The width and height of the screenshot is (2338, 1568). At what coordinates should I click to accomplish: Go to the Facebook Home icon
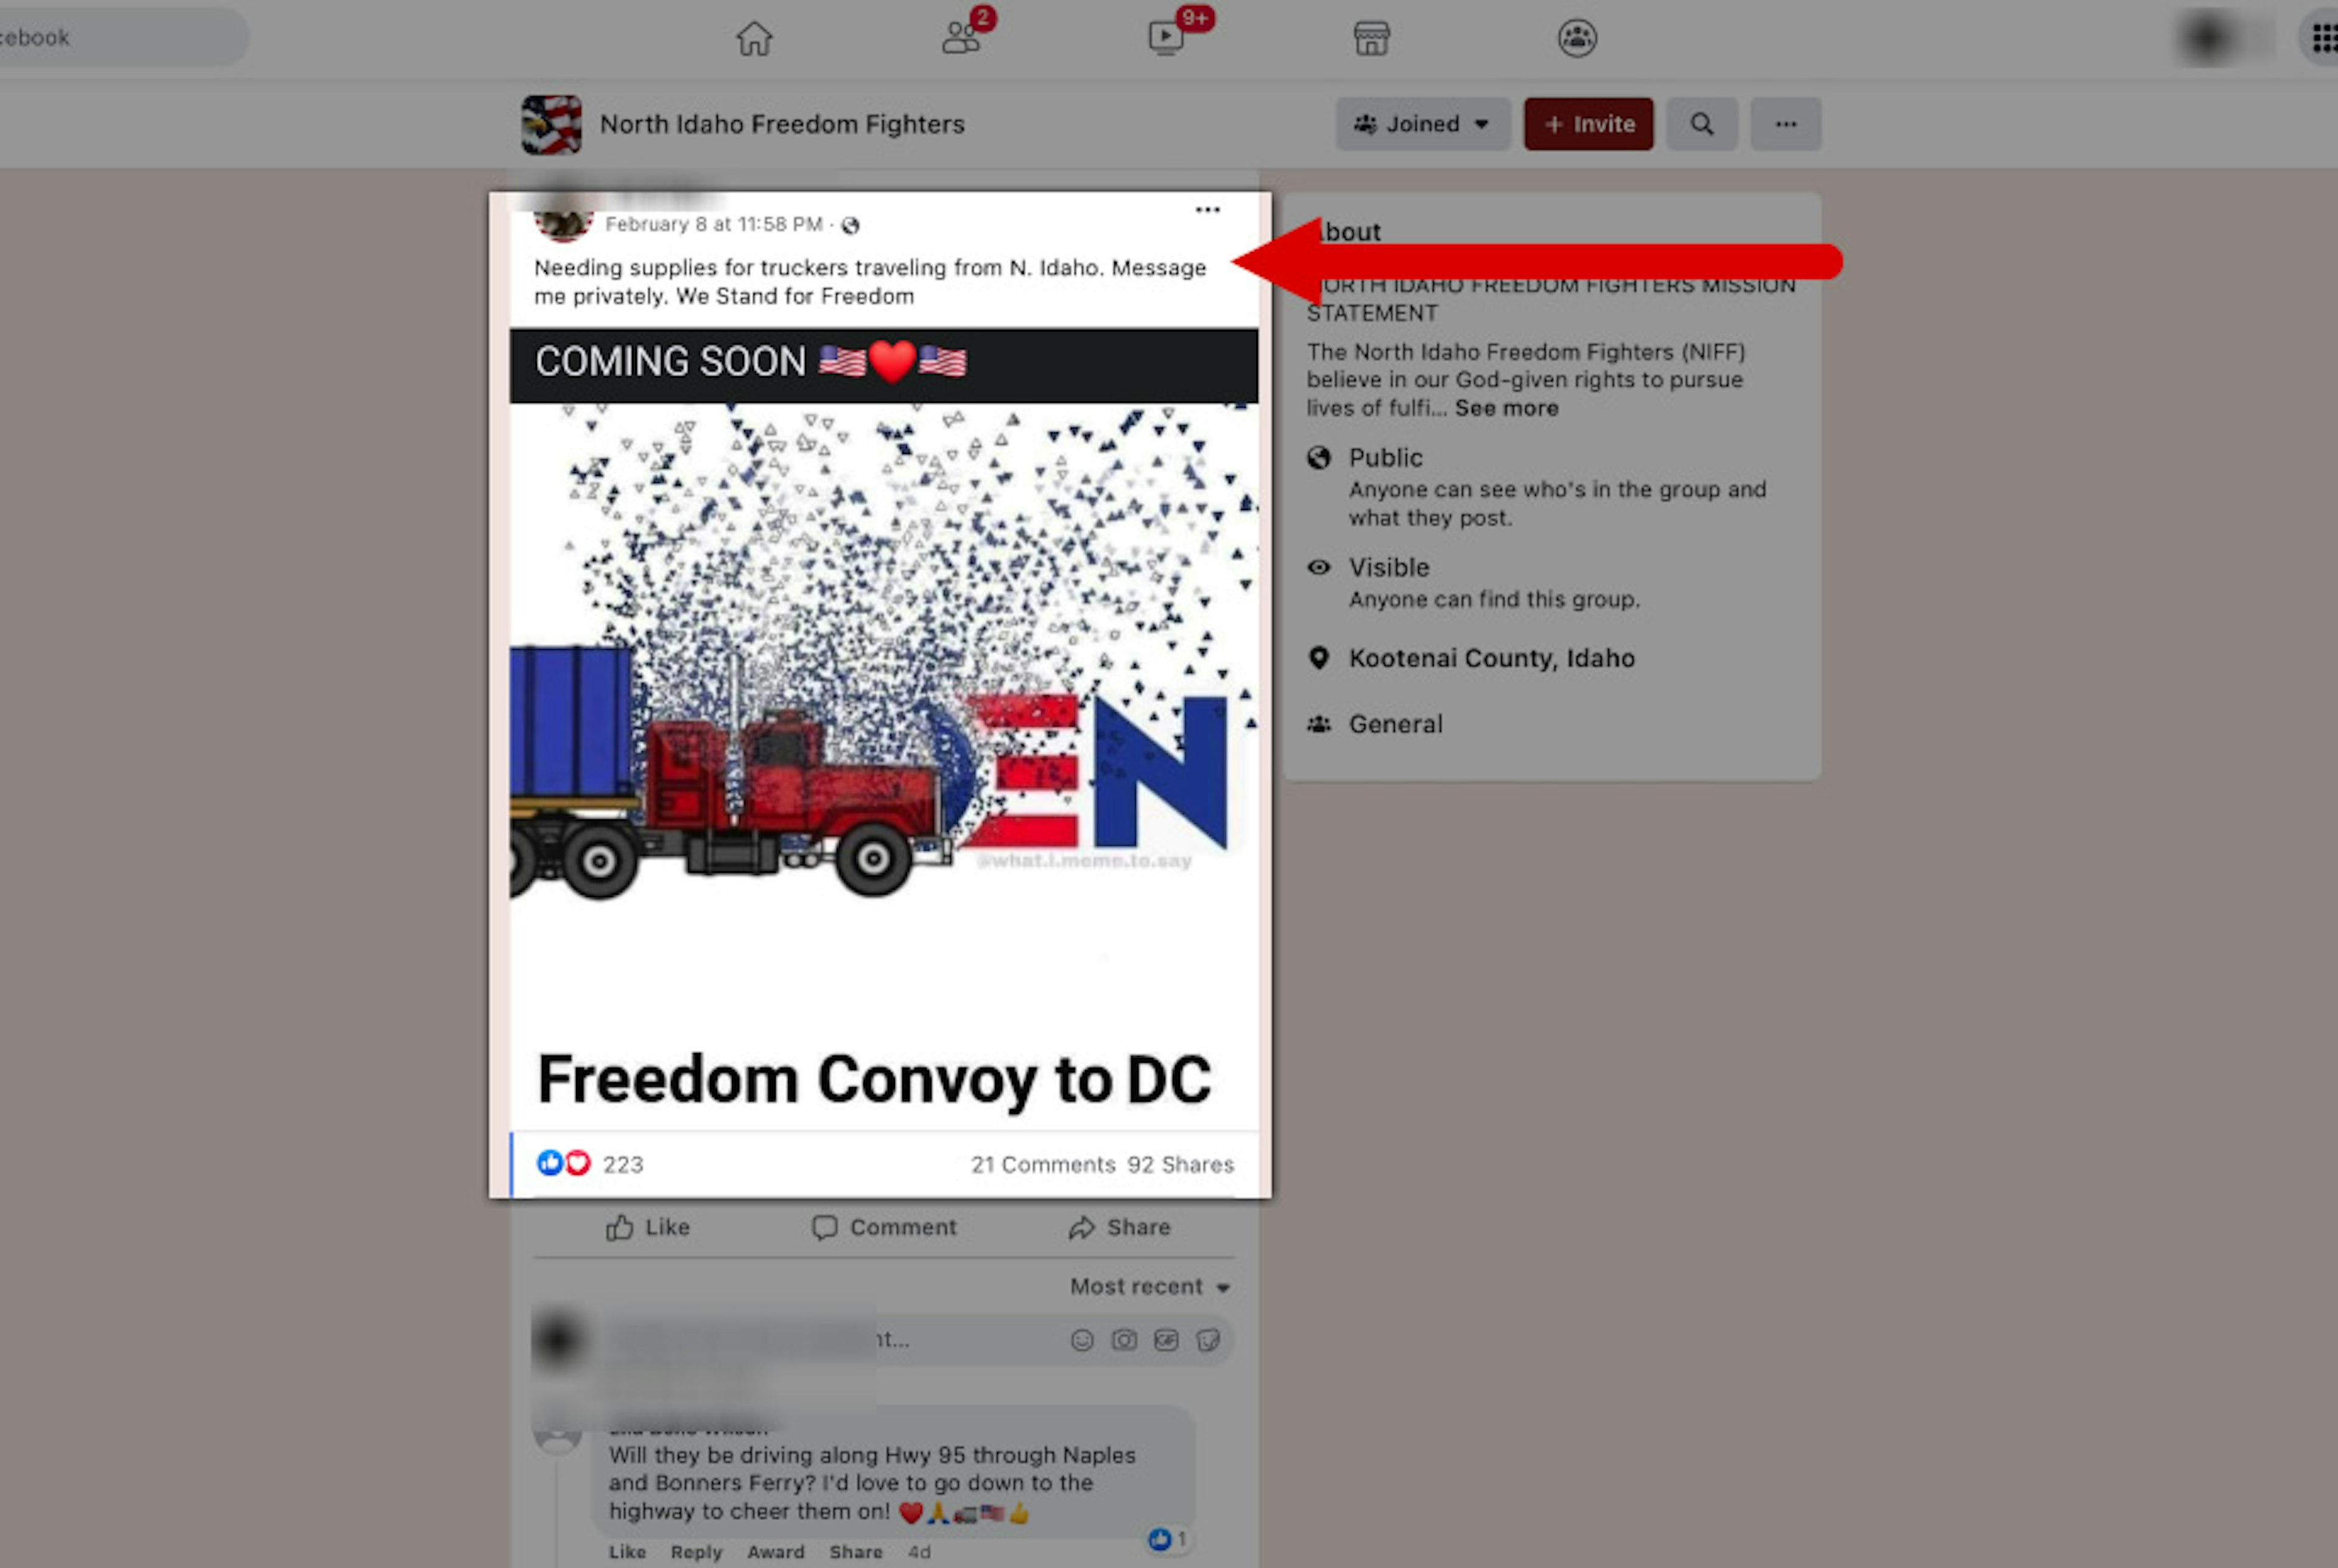(x=754, y=39)
